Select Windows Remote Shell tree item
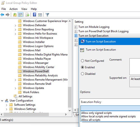 click(x=37, y=84)
